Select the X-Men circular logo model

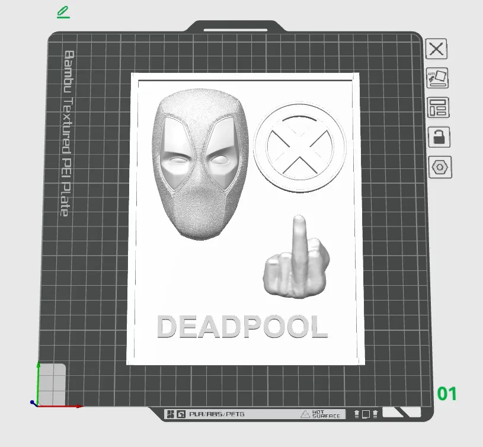300,147
